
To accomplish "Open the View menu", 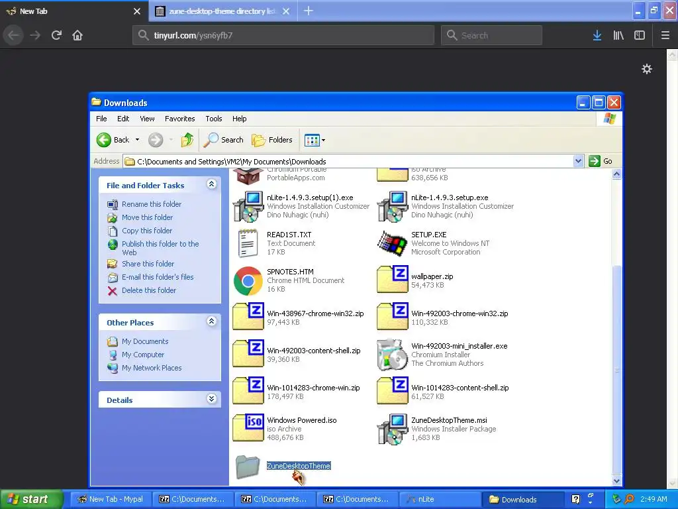I will coord(147,119).
